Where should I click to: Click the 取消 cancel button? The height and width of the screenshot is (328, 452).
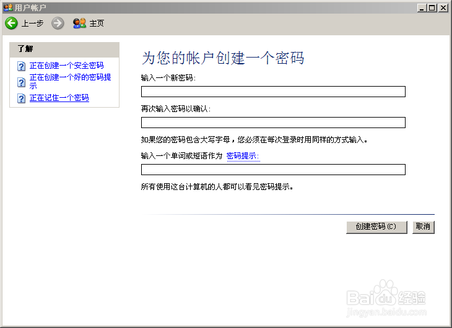pos(423,227)
